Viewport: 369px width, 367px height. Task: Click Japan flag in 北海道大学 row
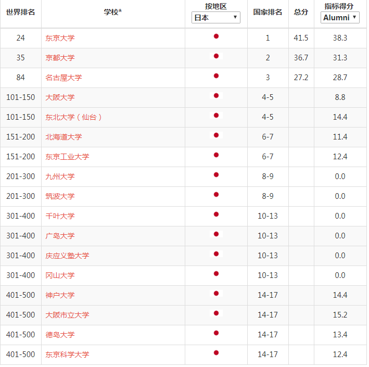216,135
